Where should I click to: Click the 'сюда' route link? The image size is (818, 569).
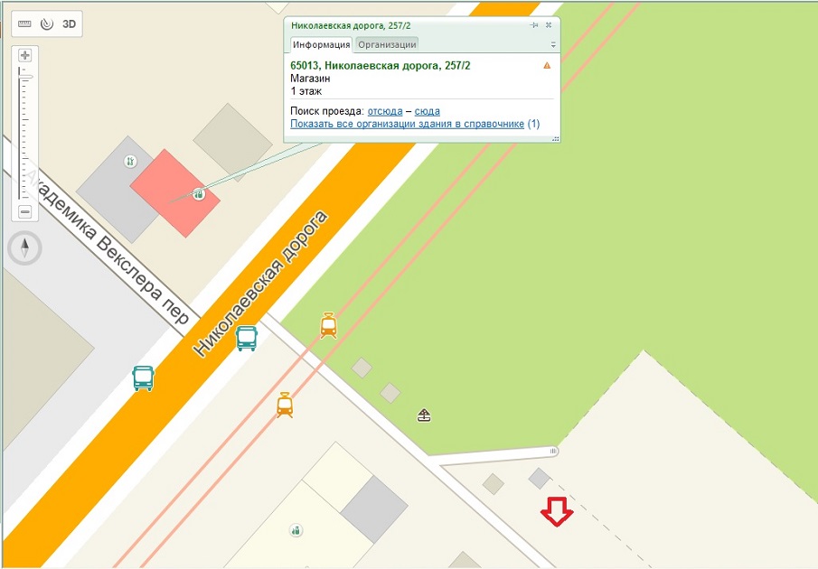pos(428,110)
